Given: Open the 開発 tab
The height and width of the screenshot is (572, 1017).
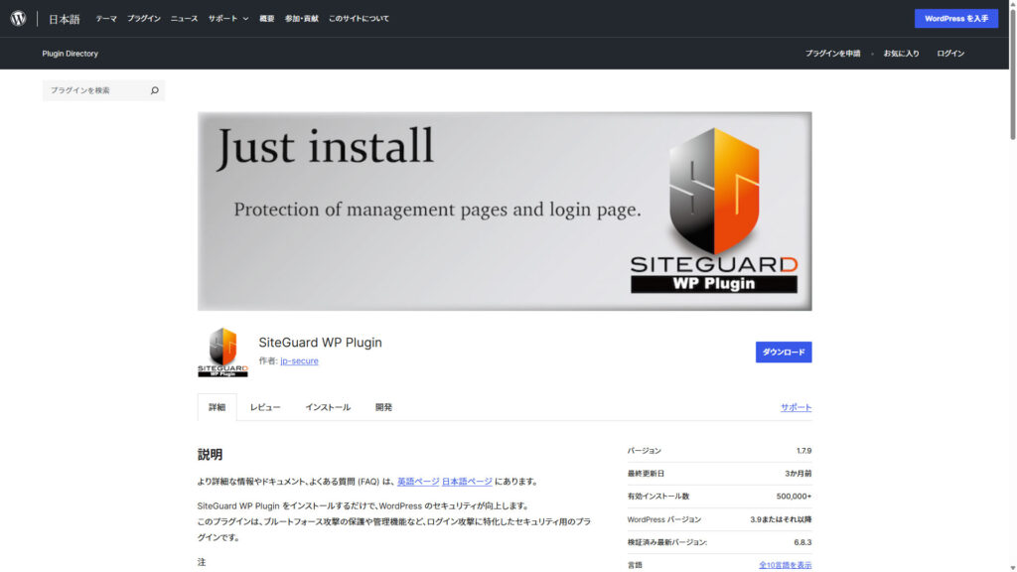Looking at the screenshot, I should pyautogui.click(x=383, y=407).
